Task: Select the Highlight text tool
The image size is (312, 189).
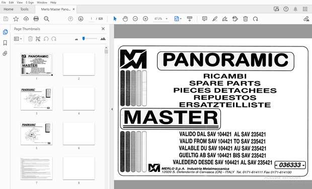Action: (215, 19)
